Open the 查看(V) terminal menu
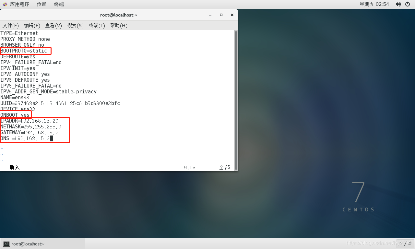 pos(53,26)
